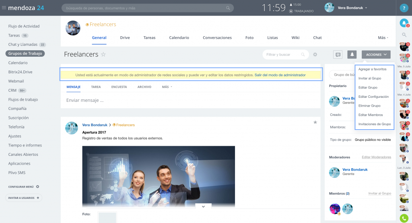Image resolution: width=412 pixels, height=223 pixels.
Task: Click the second member avatar under Miembros
Action: (x=347, y=209)
